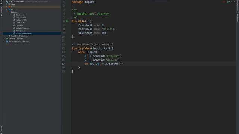
Task: Click '10..20' range on line 17
Action: tap(94, 64)
